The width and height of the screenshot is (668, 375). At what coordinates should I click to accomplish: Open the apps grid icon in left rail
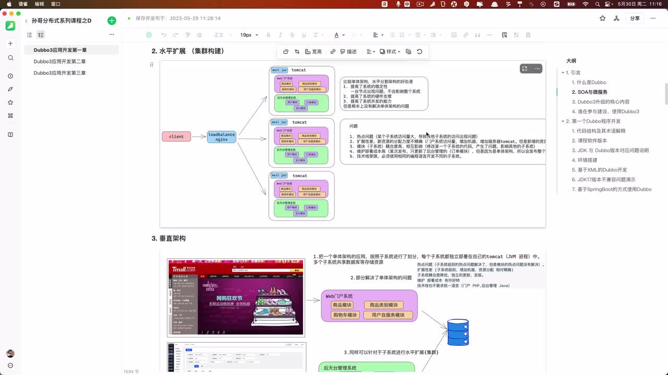[10, 116]
